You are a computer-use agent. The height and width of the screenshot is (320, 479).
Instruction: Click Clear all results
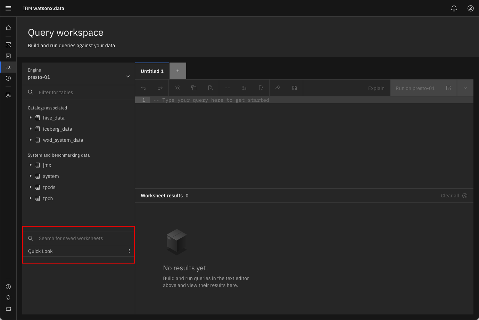(454, 196)
